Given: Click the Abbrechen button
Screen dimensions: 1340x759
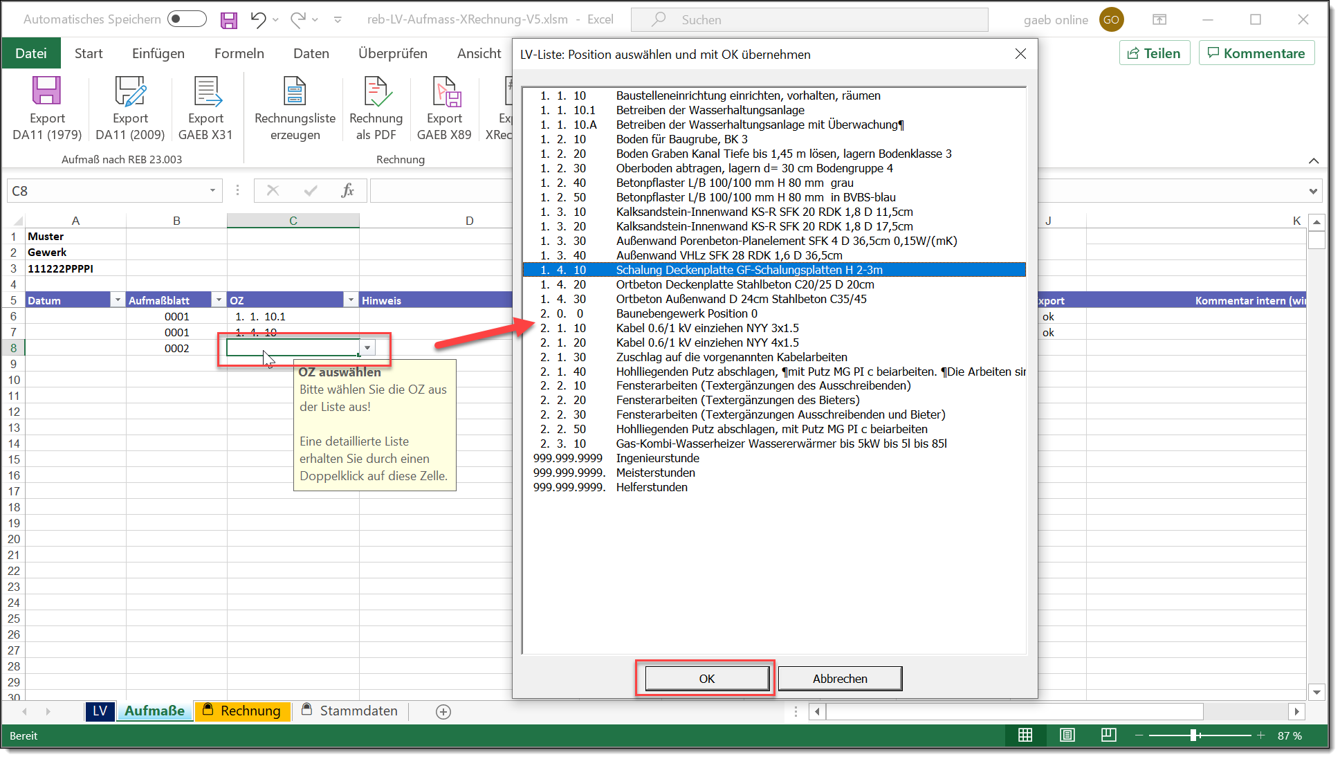Looking at the screenshot, I should coord(839,679).
